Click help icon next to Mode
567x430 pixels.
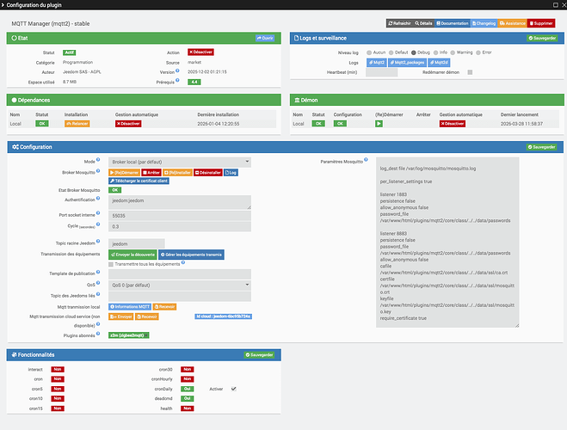(98, 160)
